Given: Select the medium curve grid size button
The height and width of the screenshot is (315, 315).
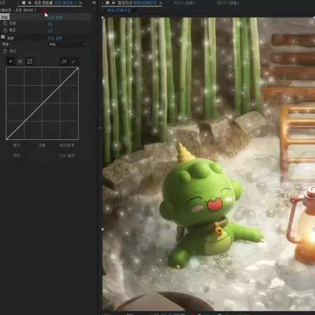Looking at the screenshot, I should tap(20, 61).
